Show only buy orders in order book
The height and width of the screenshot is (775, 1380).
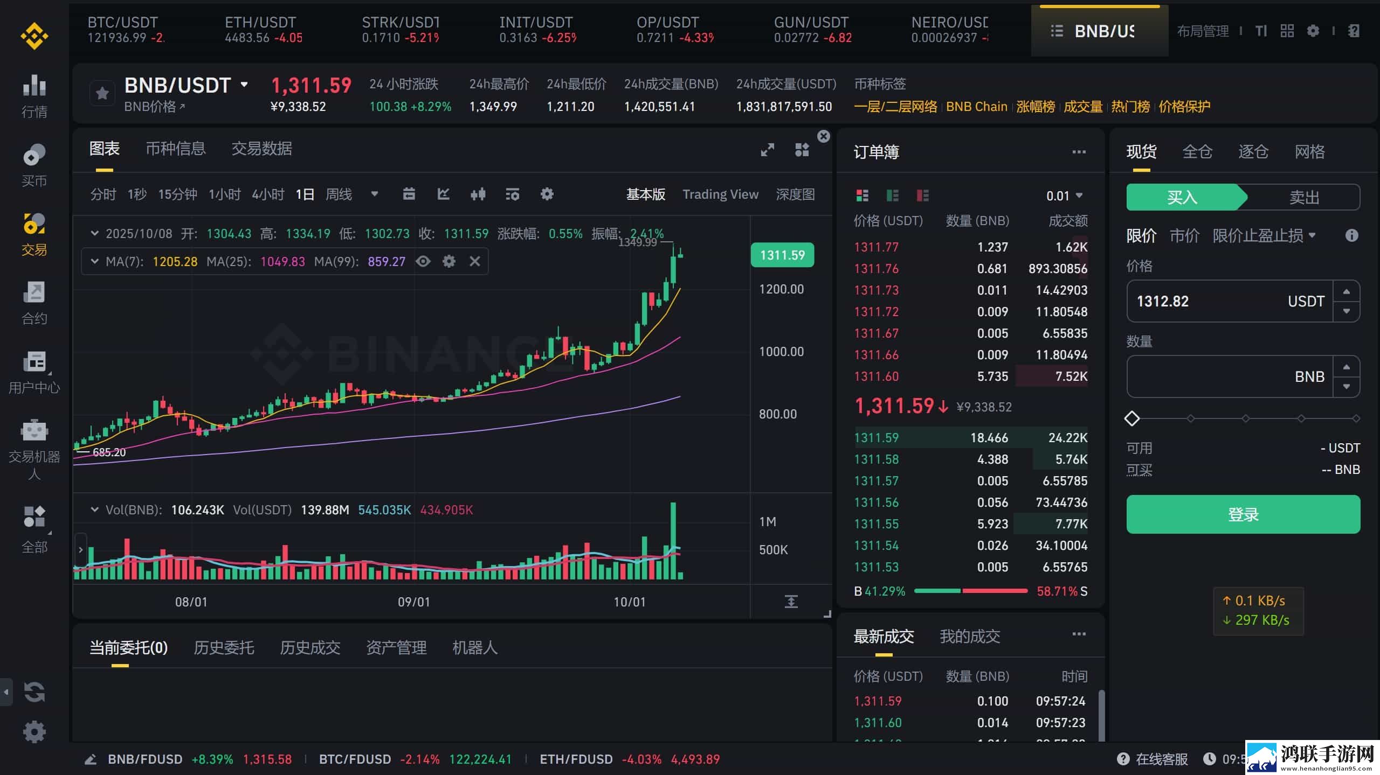click(x=893, y=196)
